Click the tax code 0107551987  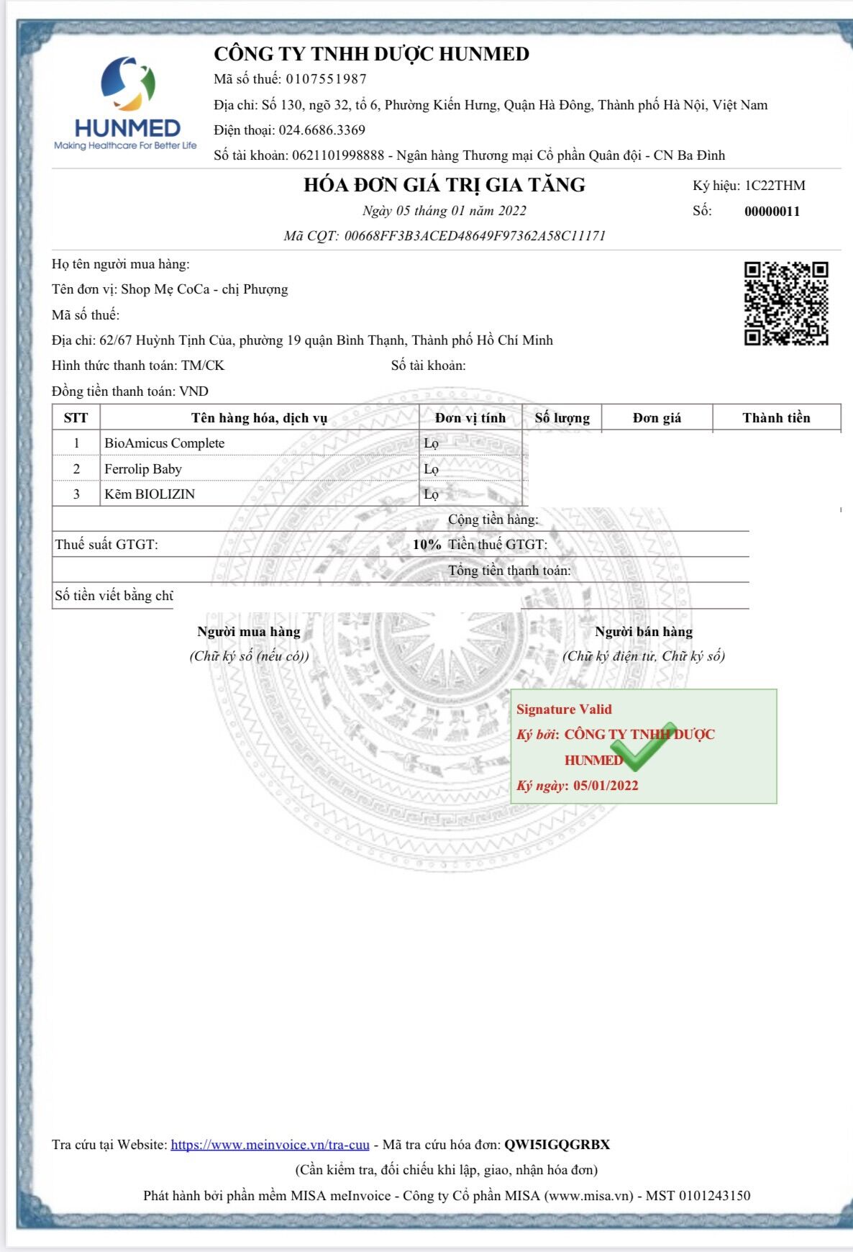tap(327, 79)
